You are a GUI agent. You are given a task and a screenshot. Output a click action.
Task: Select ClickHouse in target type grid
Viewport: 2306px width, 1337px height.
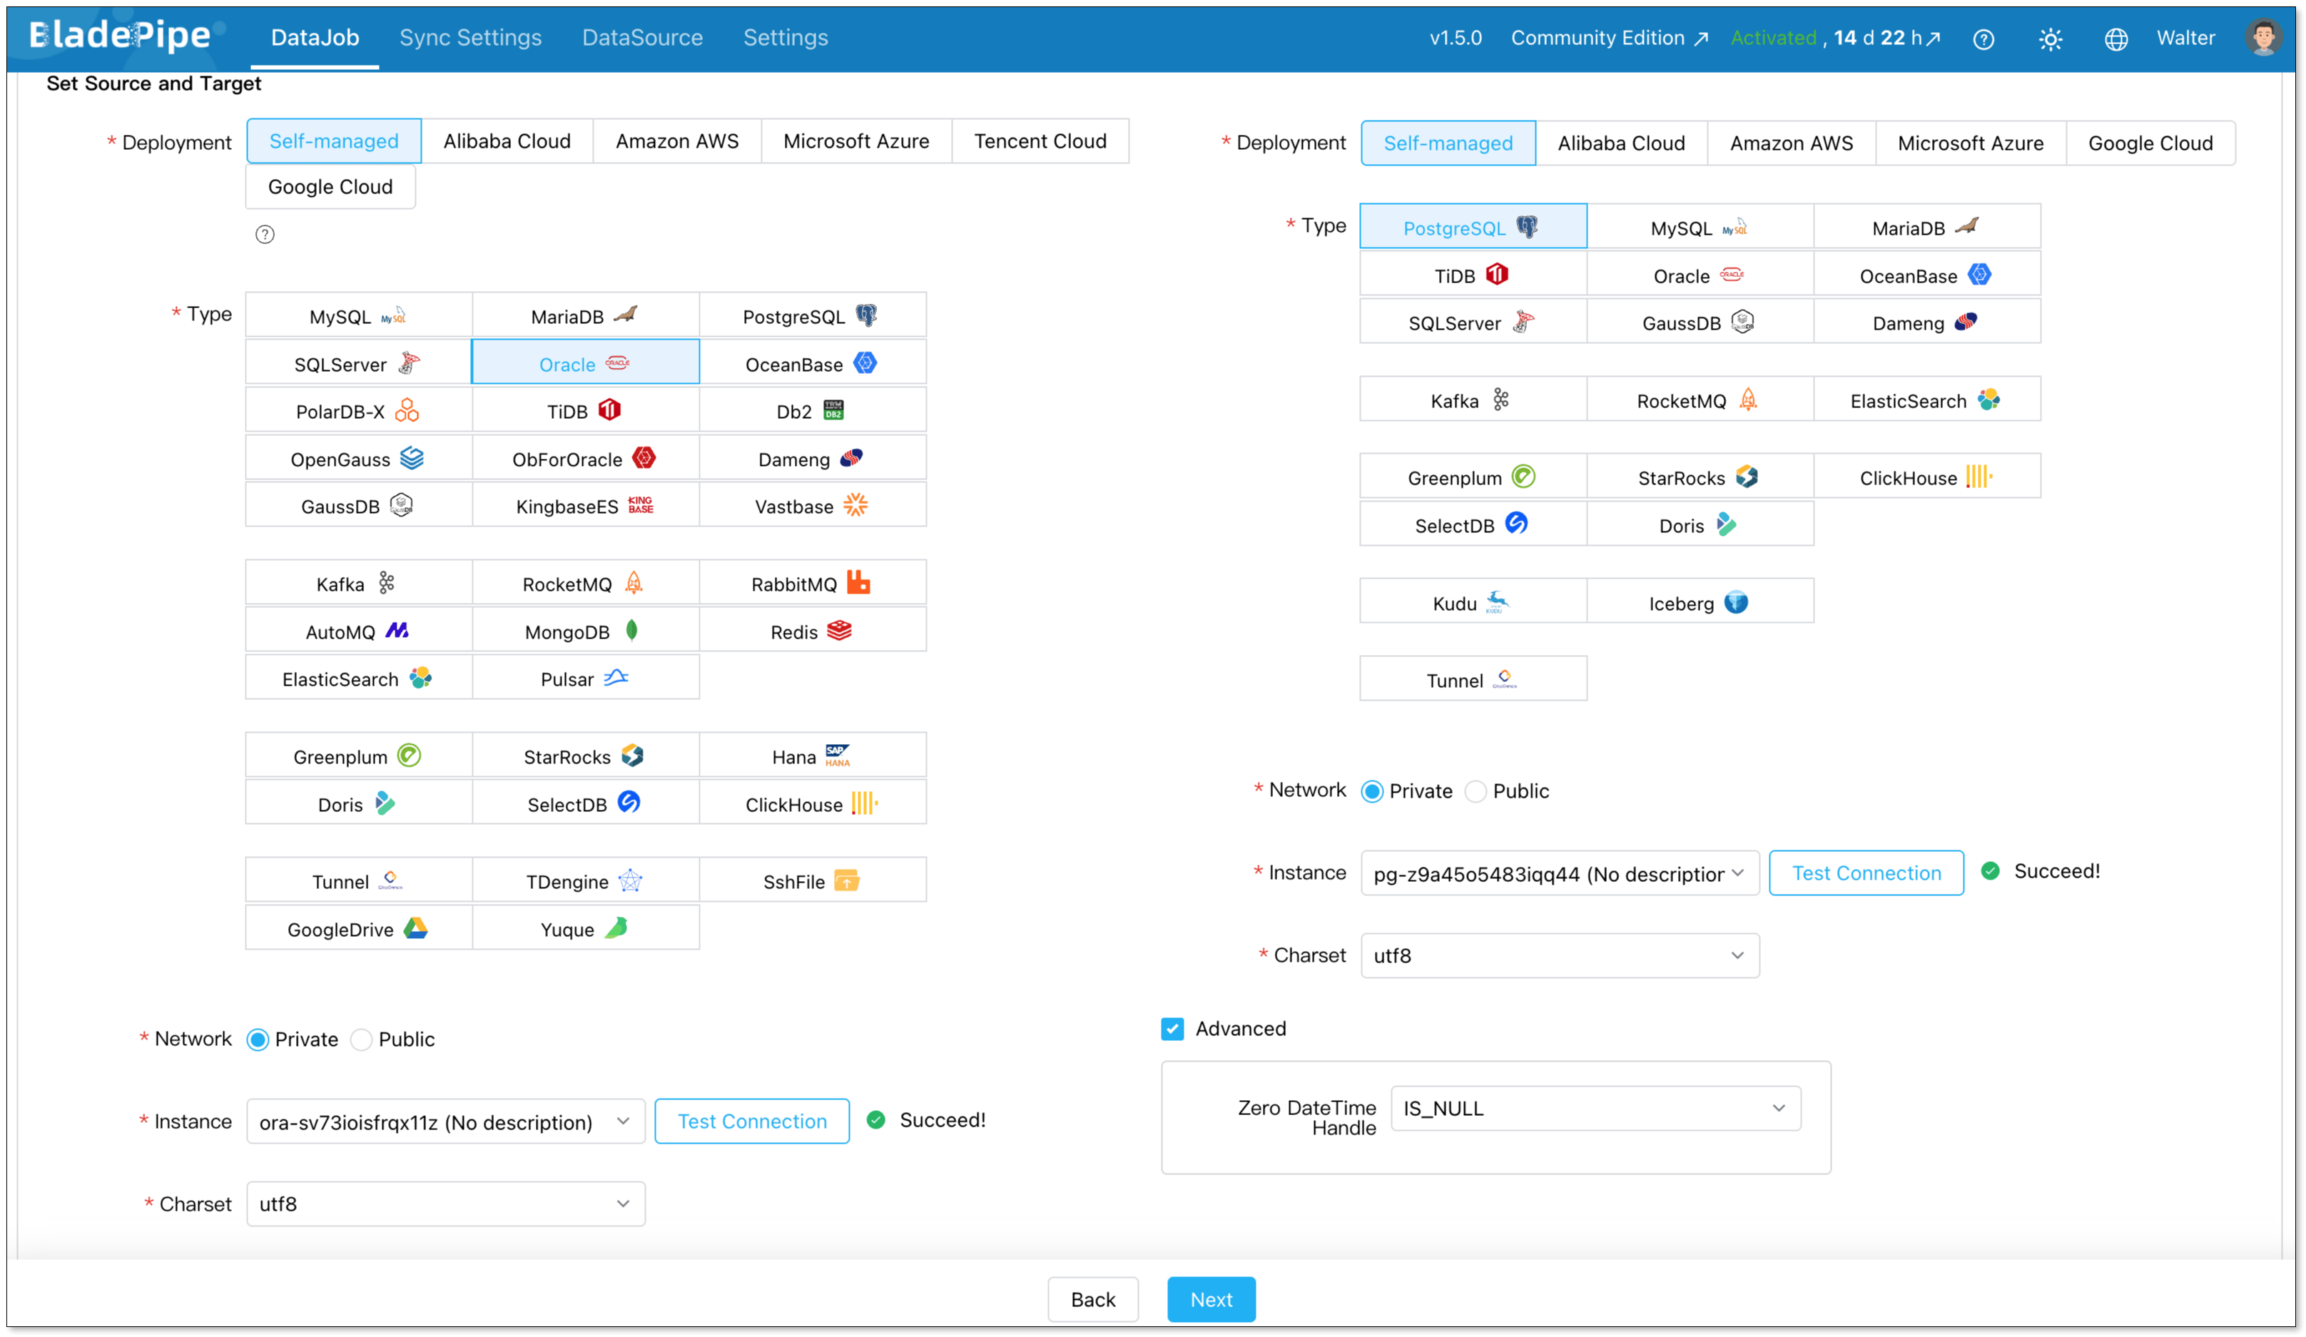[x=1926, y=477]
